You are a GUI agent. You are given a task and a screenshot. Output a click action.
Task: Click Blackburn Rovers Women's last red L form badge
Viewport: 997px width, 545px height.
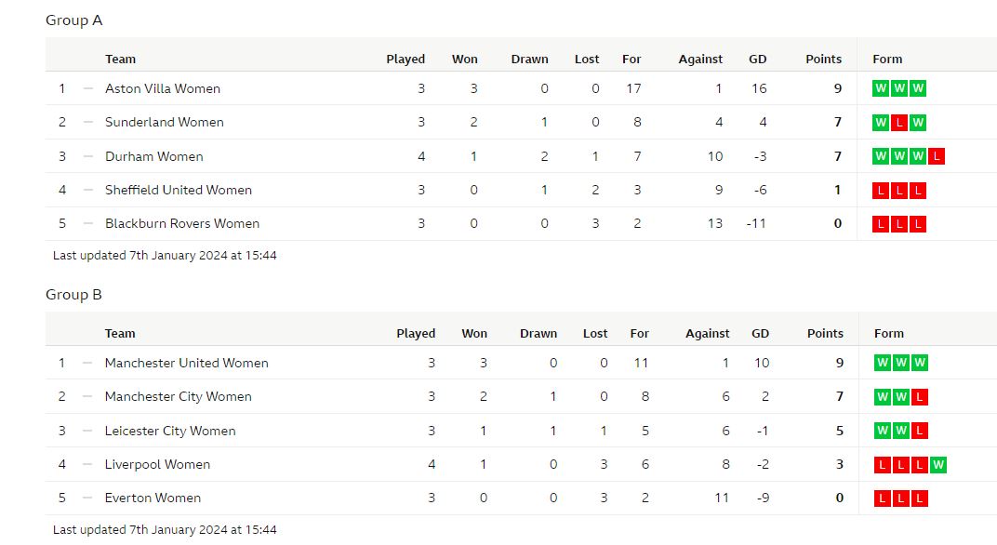pos(918,224)
